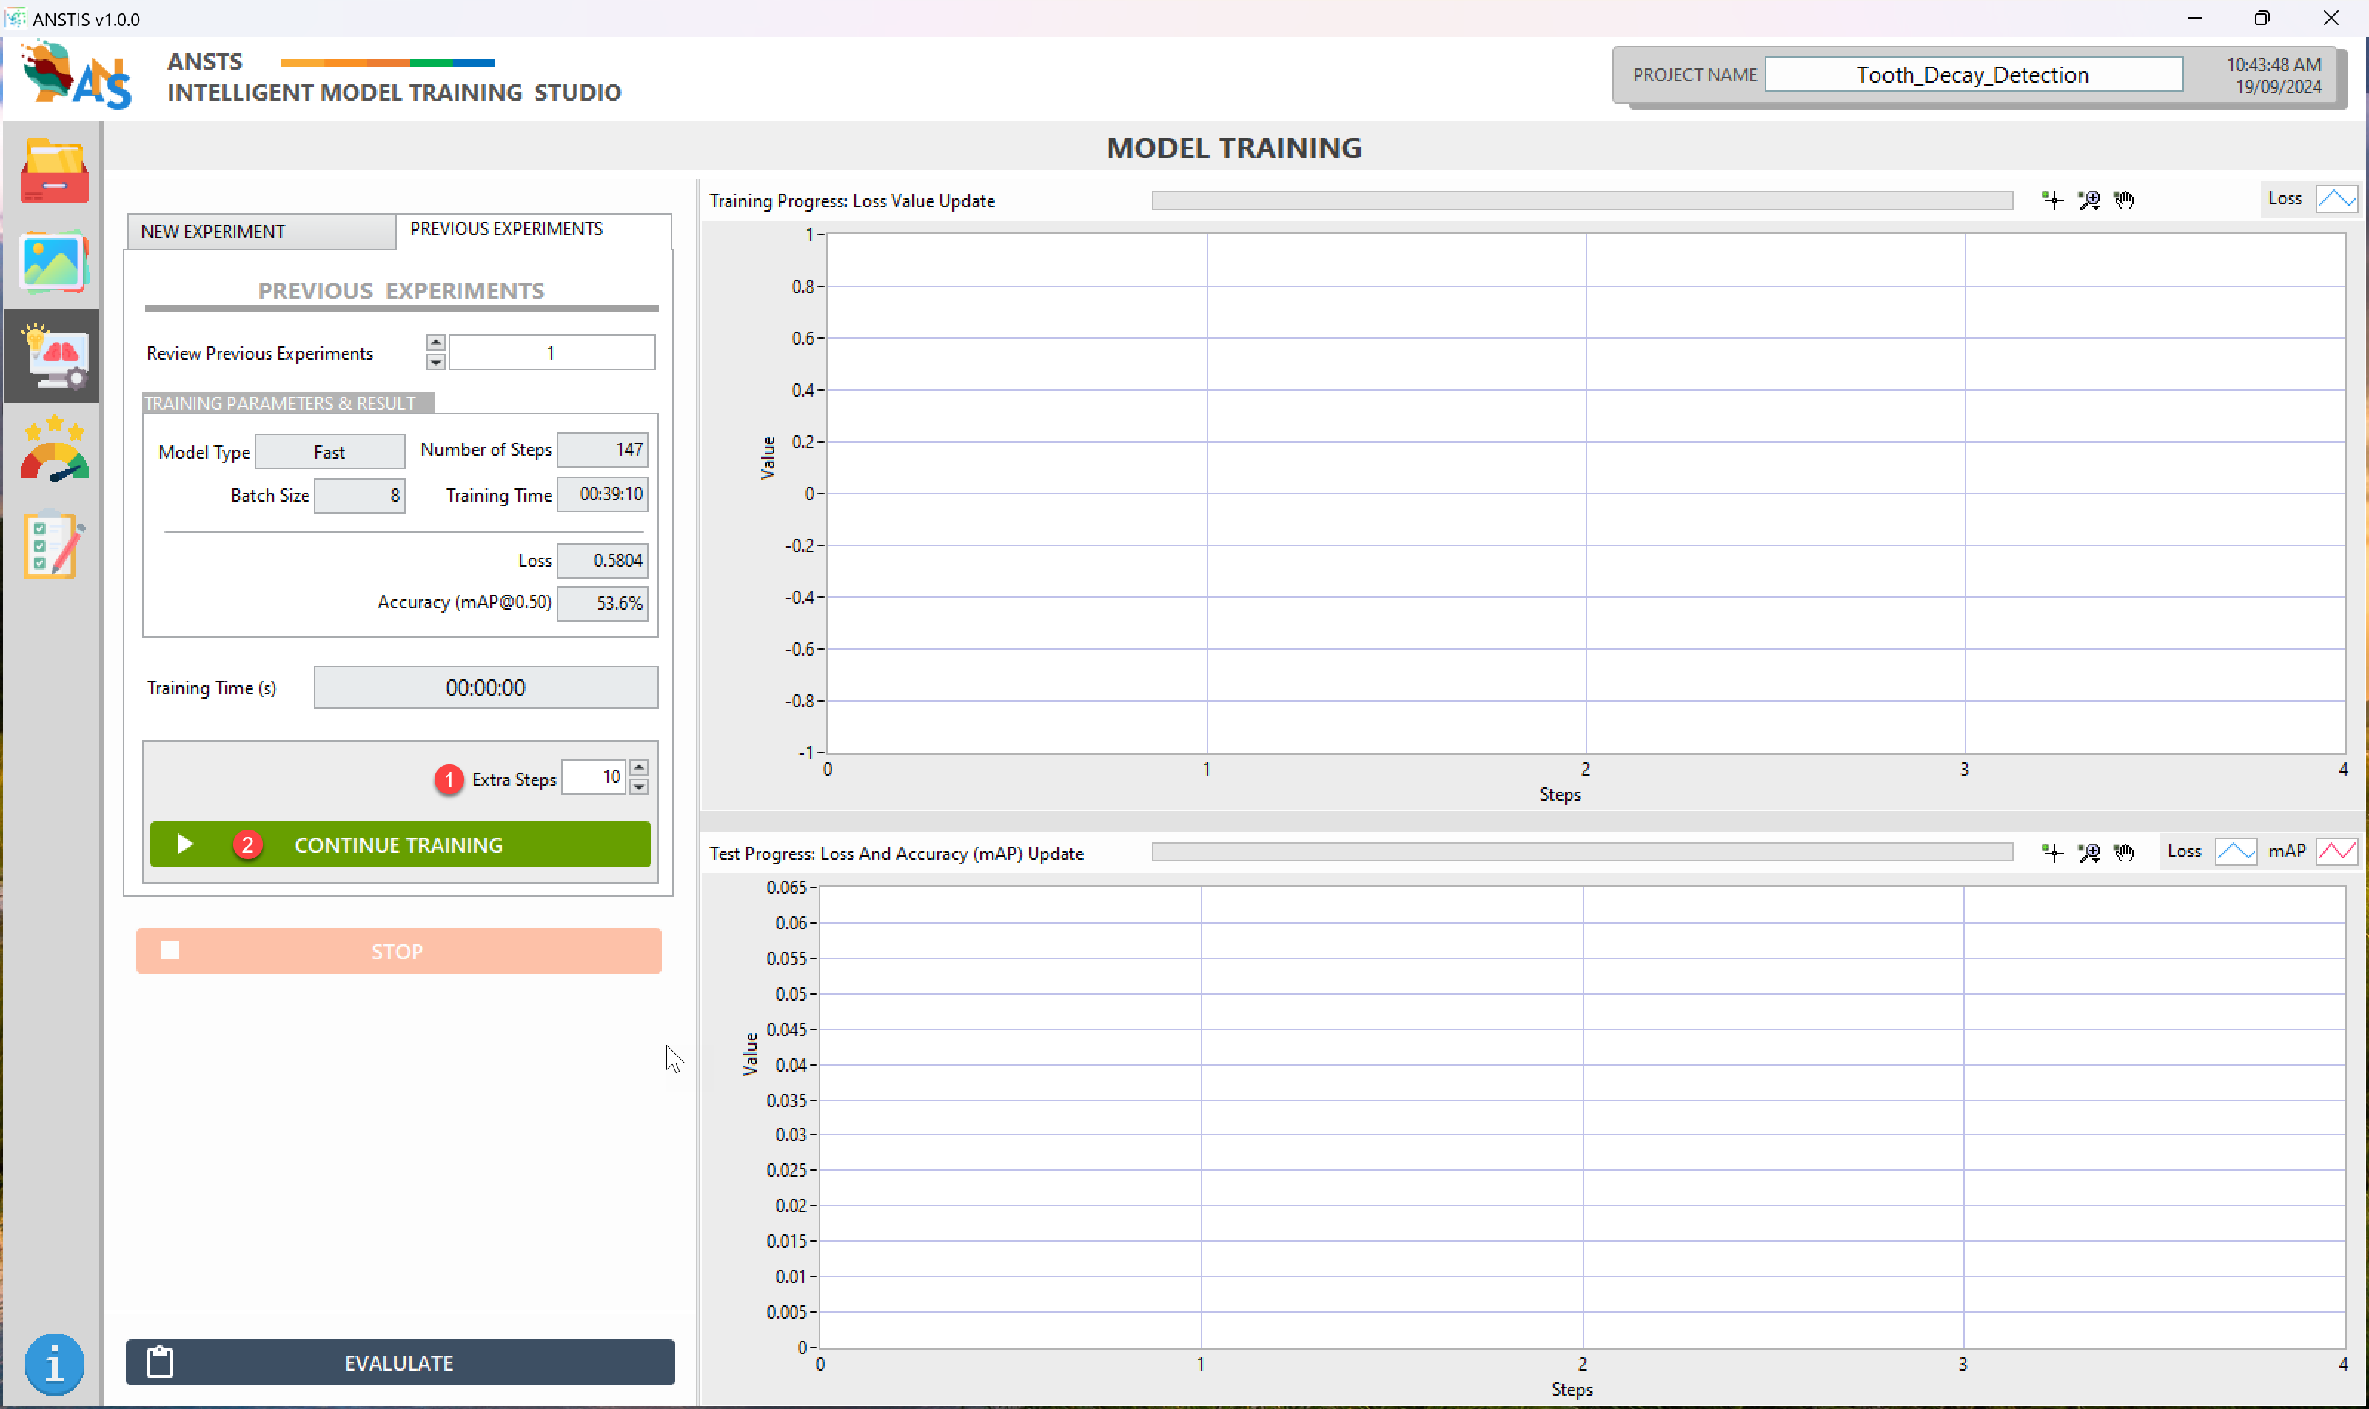Click the Loss legend swatch on training graph
Screen dimensions: 2369x1409
(x=2336, y=198)
